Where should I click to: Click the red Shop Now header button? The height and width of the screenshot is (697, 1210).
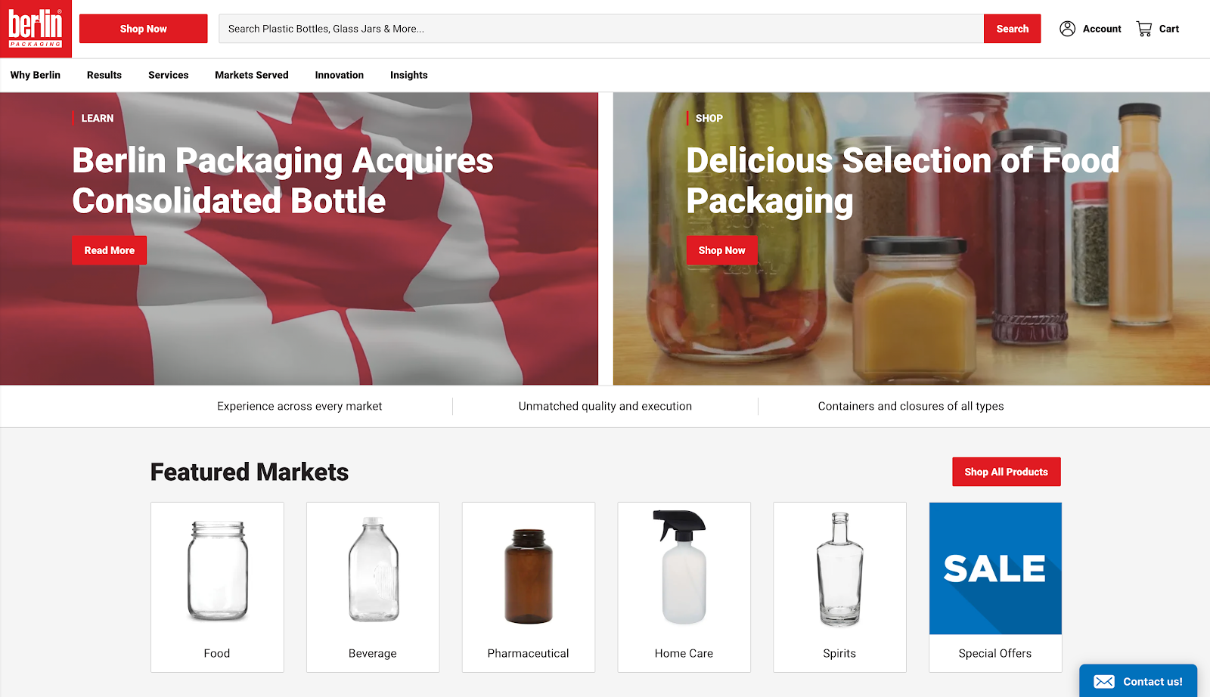(143, 28)
